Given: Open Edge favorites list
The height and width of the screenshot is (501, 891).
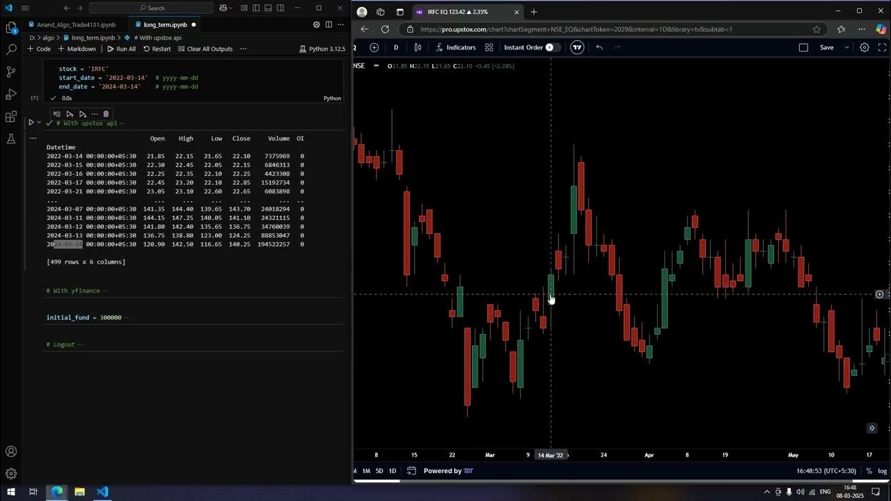Looking at the screenshot, I should 841,29.
